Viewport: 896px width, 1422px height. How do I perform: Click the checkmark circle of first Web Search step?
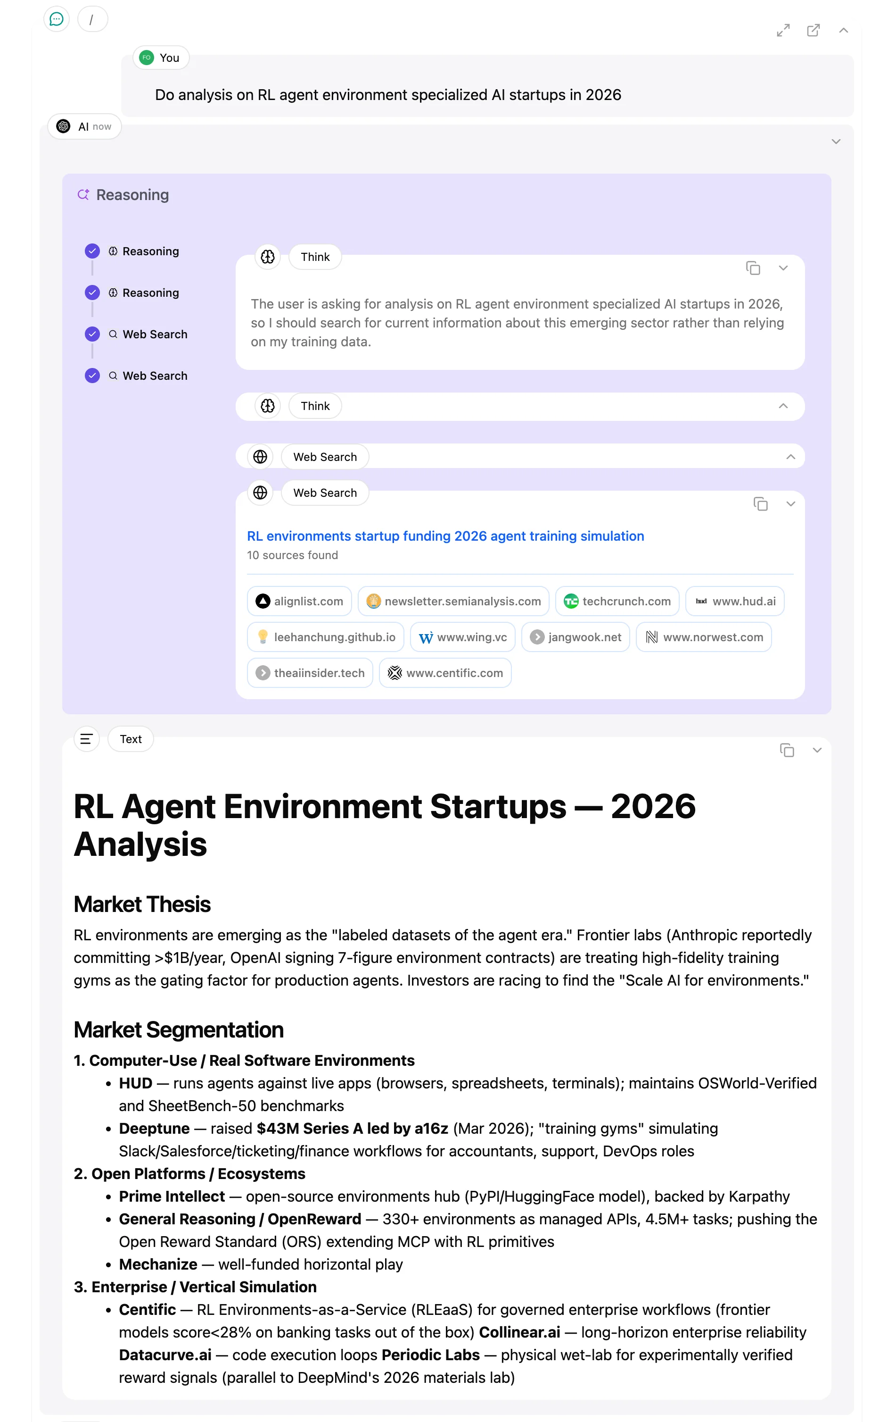(x=92, y=334)
